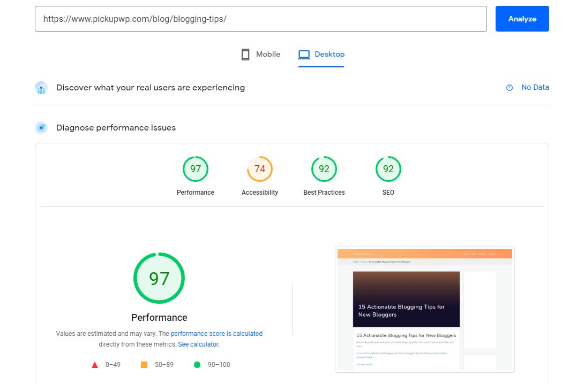Click the page screenshot thumbnail

pyautogui.click(x=424, y=310)
